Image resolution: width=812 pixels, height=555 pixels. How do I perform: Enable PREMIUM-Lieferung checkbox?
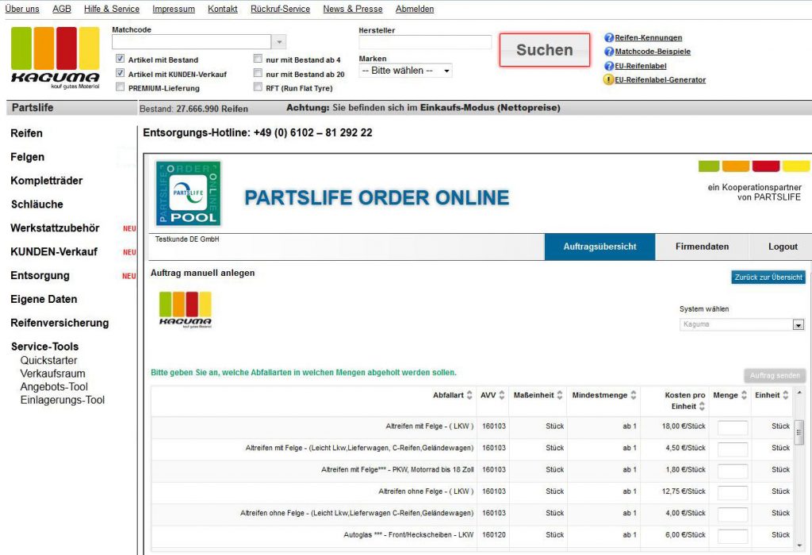pyautogui.click(x=121, y=87)
